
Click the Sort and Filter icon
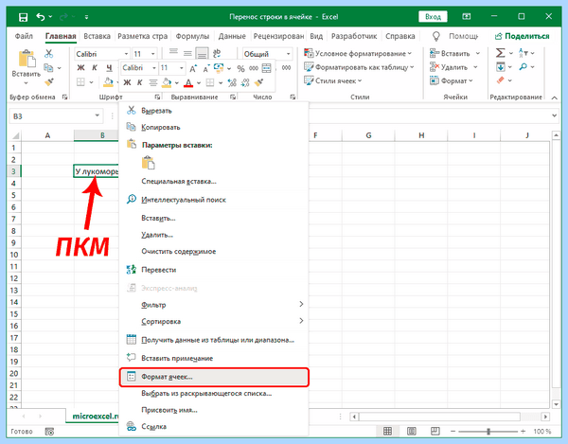(524, 53)
